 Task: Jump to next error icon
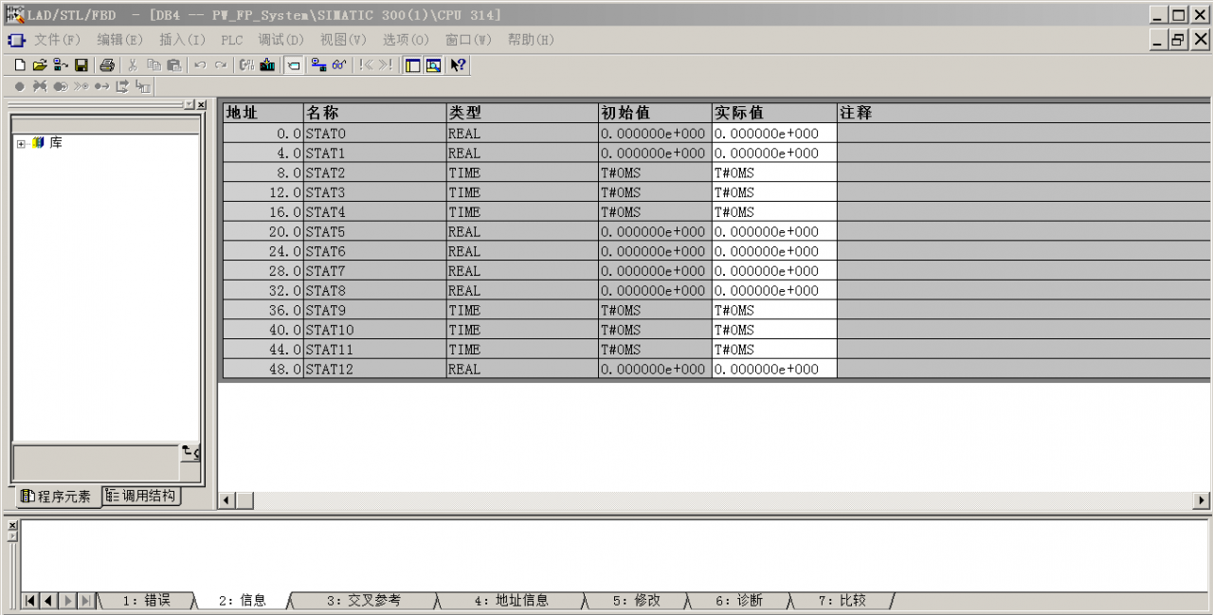[386, 65]
